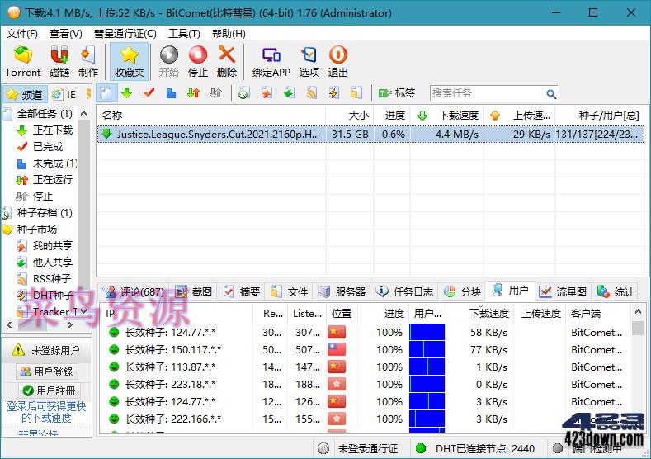The image size is (651, 459).
Task: Click the sidebar scroll up arrow
Action: coord(84,113)
